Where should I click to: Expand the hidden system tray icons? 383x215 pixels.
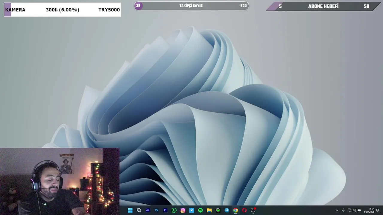click(x=337, y=210)
